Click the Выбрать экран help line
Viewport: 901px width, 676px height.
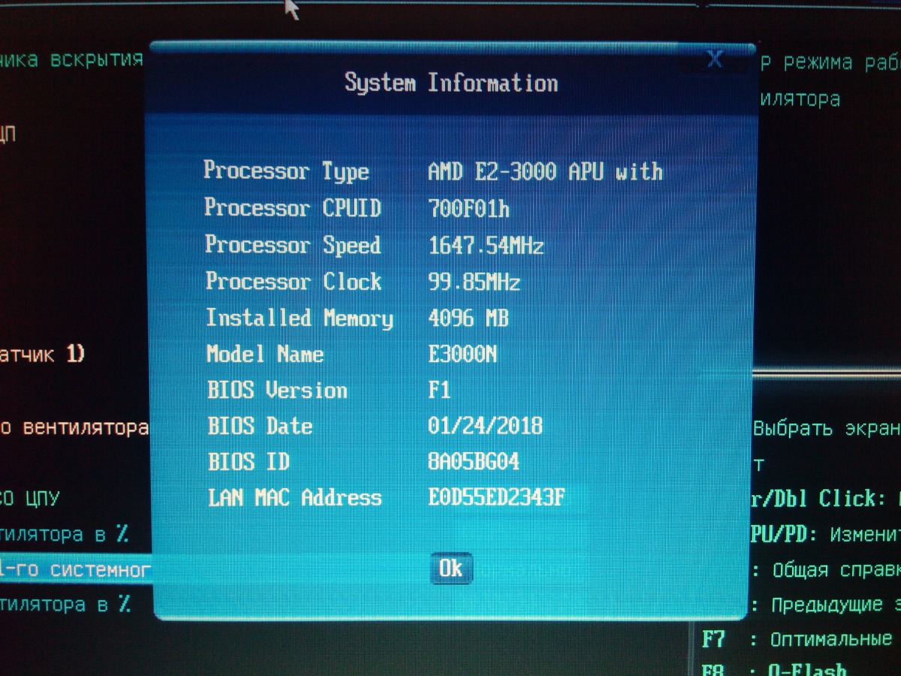(x=826, y=429)
